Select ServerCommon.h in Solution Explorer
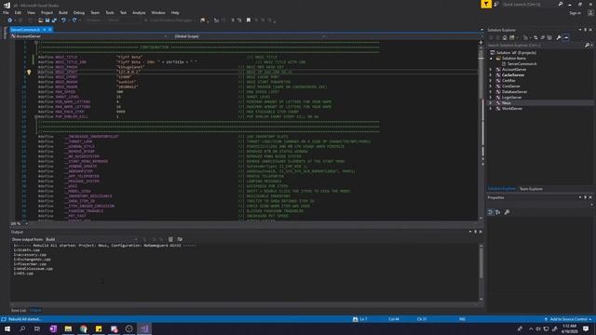The width and height of the screenshot is (596, 335). pos(521,64)
